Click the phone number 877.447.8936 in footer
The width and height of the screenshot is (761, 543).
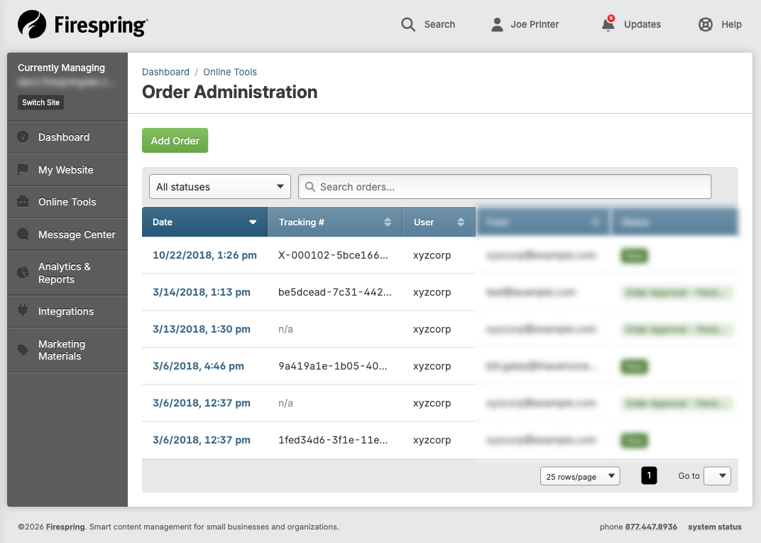coord(651,527)
